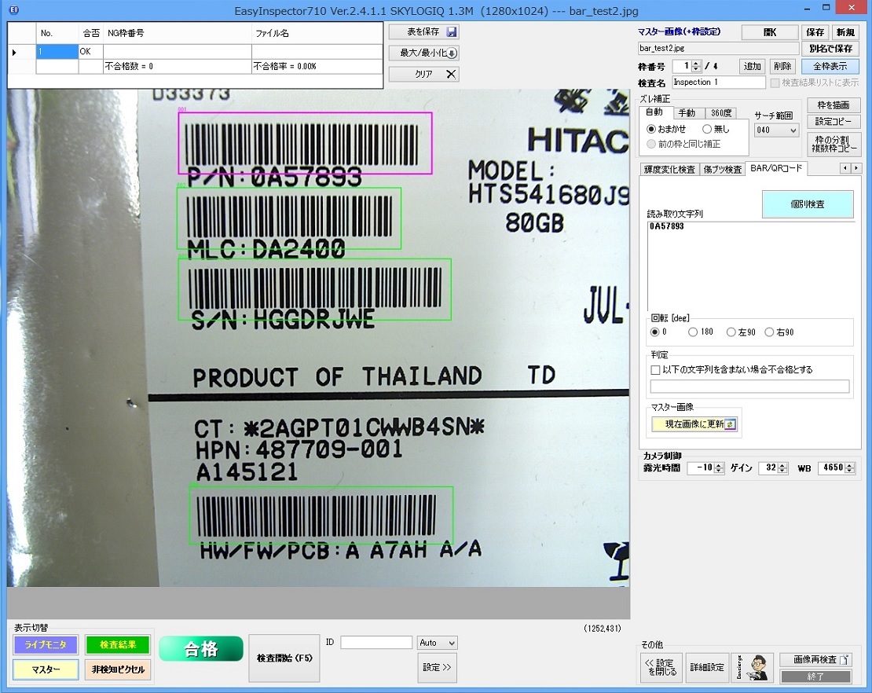Decrease the WB white balance value

[x=850, y=471]
